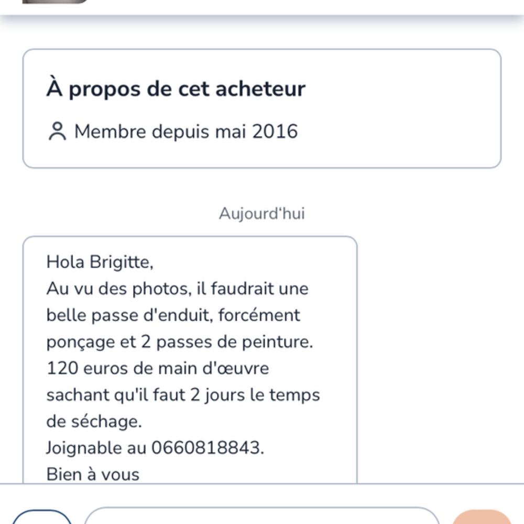Click the member profile person icon
Image resolution: width=524 pixels, height=524 pixels.
coord(57,132)
